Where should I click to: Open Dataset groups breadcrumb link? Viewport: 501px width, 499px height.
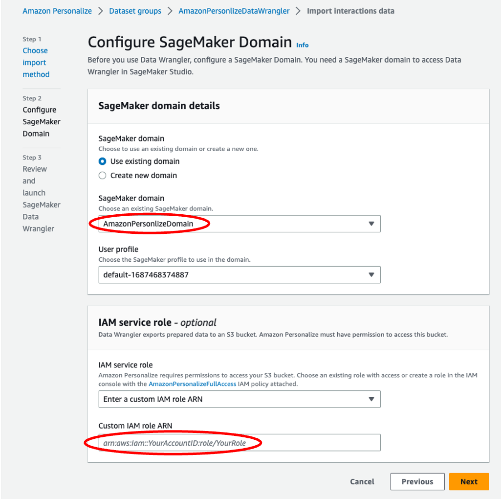tap(135, 11)
